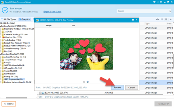The image size is (174, 108).
Task: Switch to the Hex tab in File Preview
Action: click(x=73, y=25)
